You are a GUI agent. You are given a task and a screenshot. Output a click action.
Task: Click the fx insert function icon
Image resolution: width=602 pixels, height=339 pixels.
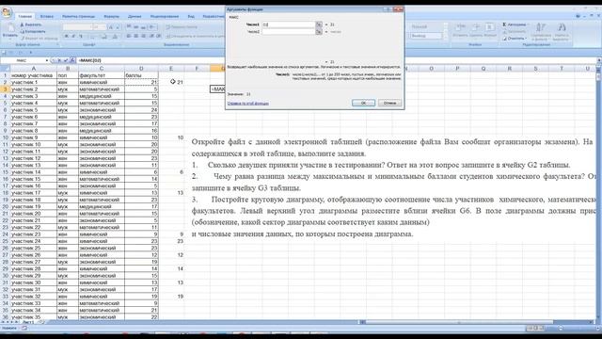click(72, 60)
